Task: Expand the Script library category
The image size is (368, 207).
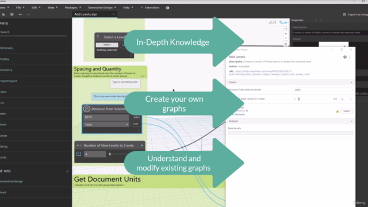Action: coord(3,136)
